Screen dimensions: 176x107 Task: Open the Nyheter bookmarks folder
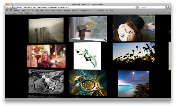click(86, 10)
